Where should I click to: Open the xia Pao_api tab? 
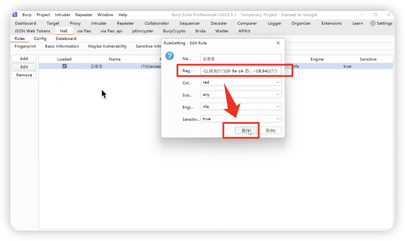[111, 31]
